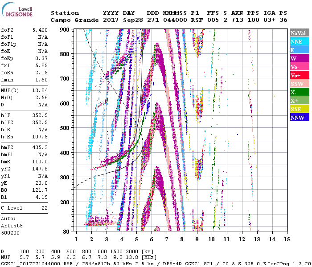Select the MUF(D) parameter row
The width and height of the screenshot is (312, 267).
click(x=25, y=90)
